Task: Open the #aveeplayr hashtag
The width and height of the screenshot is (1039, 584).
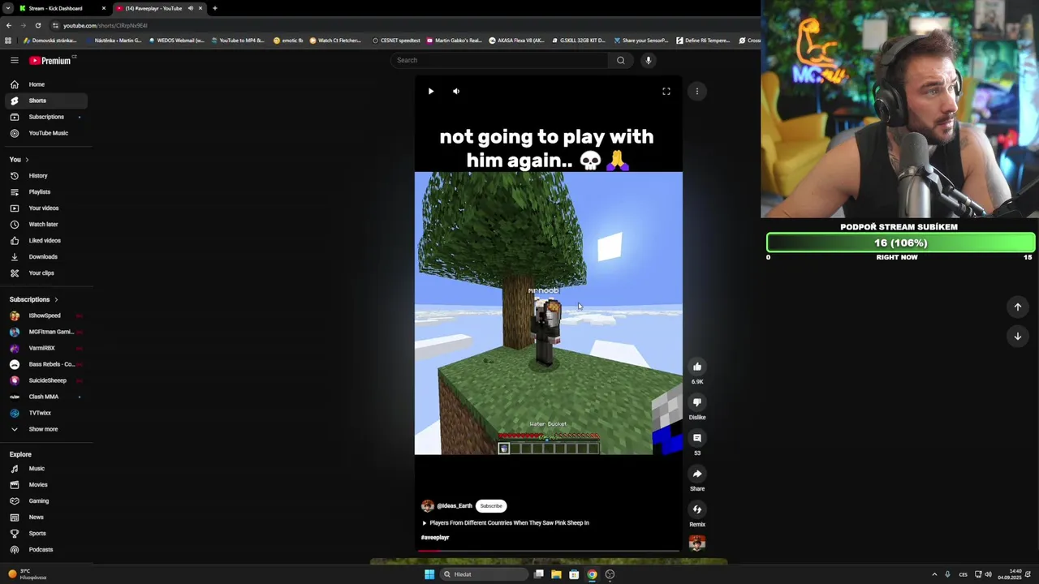Action: tap(435, 538)
